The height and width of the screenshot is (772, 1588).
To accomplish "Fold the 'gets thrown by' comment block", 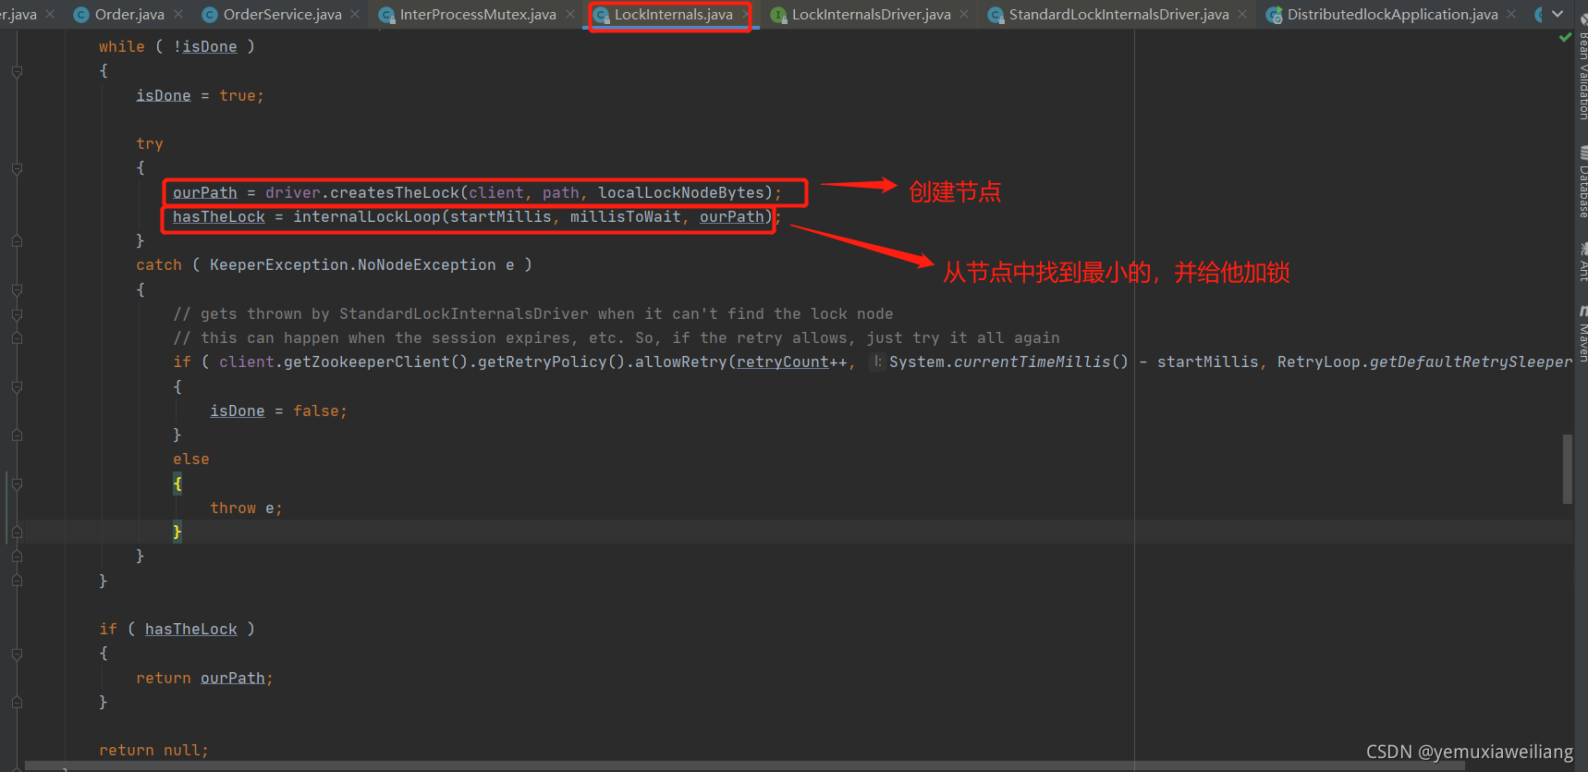I will click(x=17, y=314).
